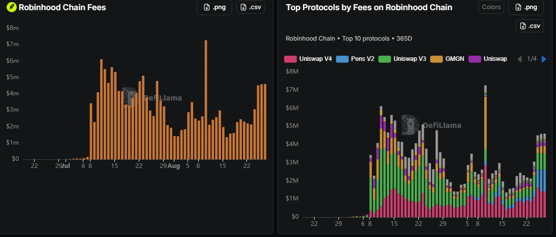This screenshot has height=237, width=556.
Task: Click the 'Aug' x-axis label in Fees chart
Action: 174,166
